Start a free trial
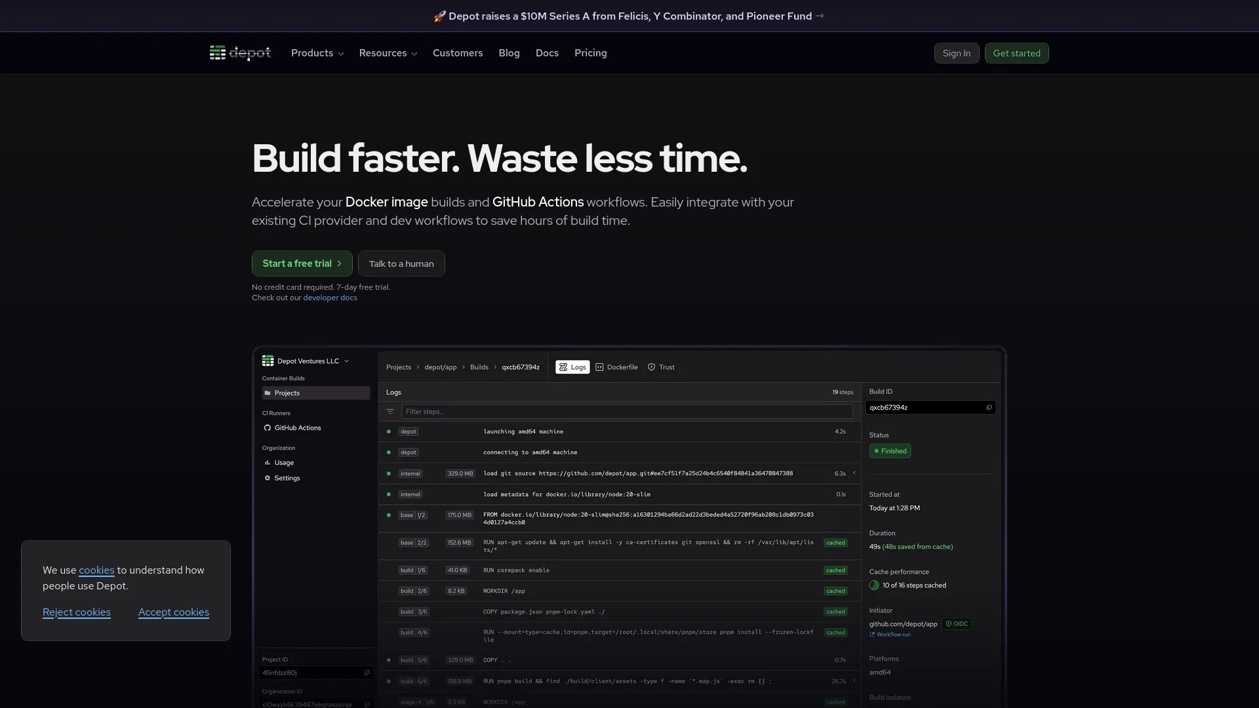This screenshot has height=708, width=1259. coord(302,264)
